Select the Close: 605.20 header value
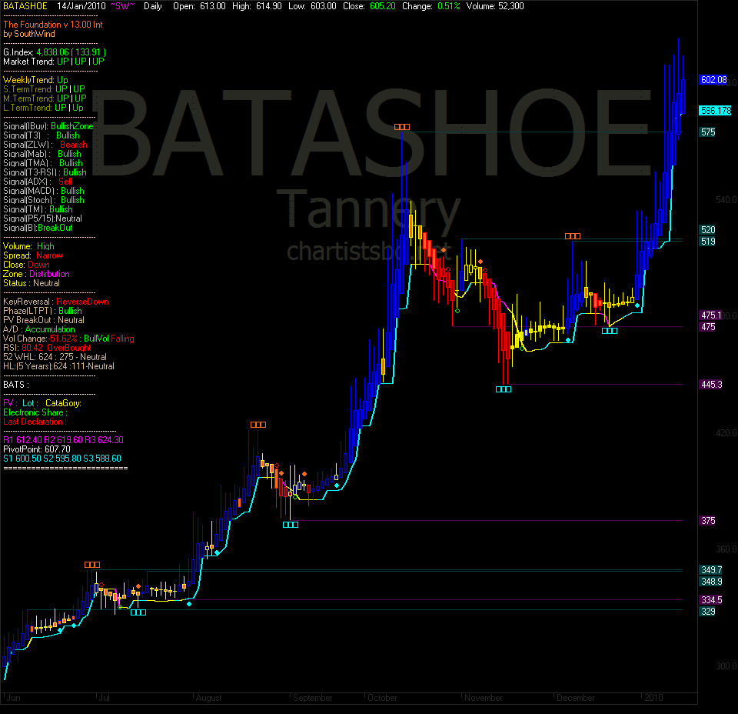The image size is (738, 714). pos(369,6)
